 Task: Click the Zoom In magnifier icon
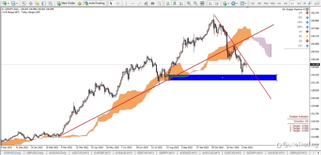tap(189, 3)
